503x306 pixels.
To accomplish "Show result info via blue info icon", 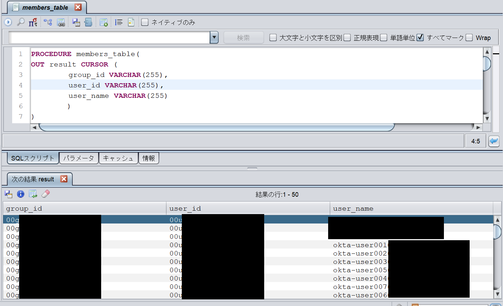I will [21, 194].
